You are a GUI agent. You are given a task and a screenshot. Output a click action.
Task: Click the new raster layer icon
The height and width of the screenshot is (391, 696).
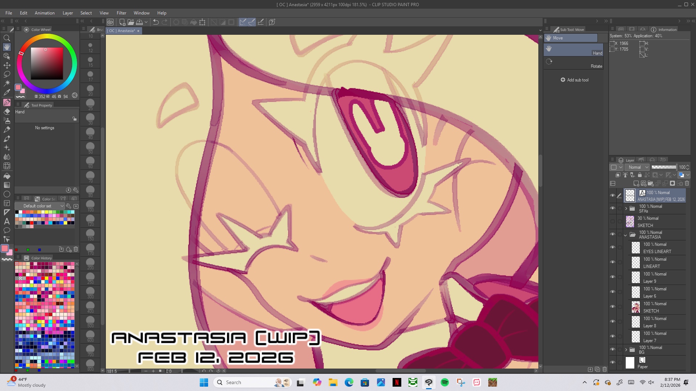point(636,184)
